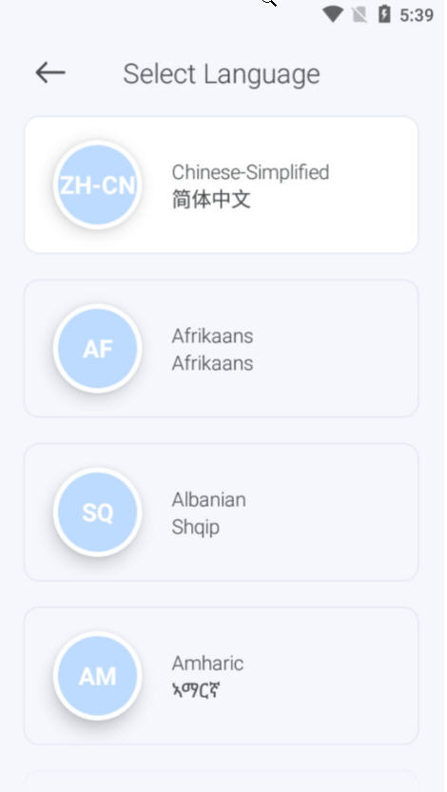447x792 pixels.
Task: Click the Select Language title
Action: point(222,74)
